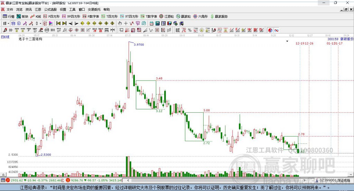The height and width of the screenshot is (191, 354).
Task: Click the black left arrow icon
Action: 71,23
